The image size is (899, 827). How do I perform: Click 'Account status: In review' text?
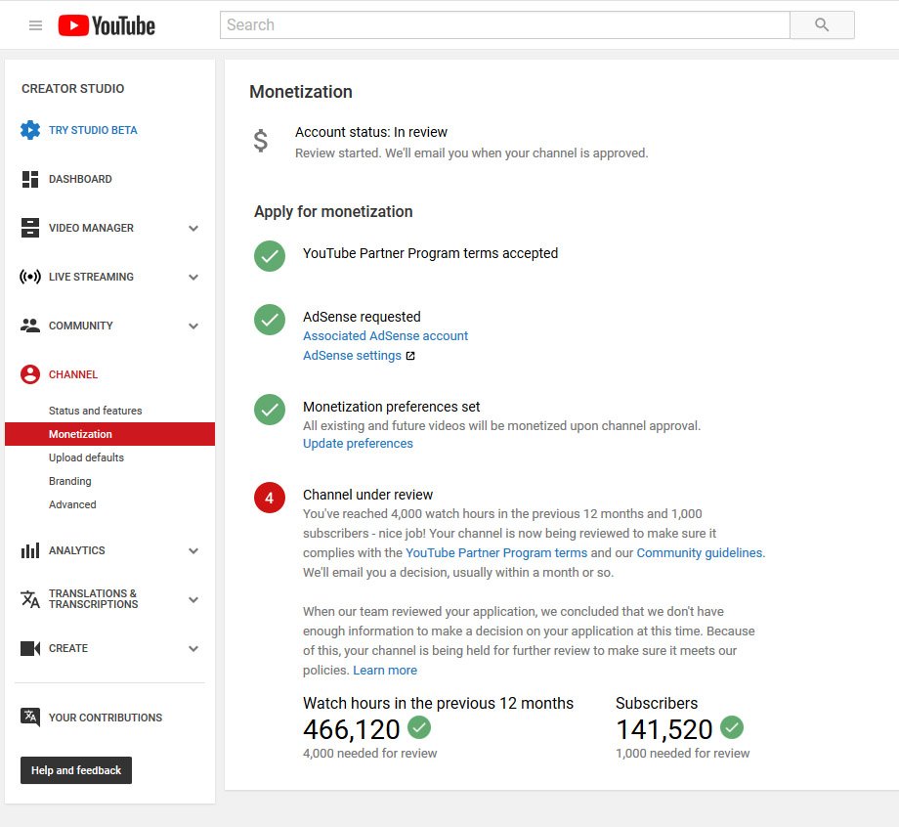371,133
